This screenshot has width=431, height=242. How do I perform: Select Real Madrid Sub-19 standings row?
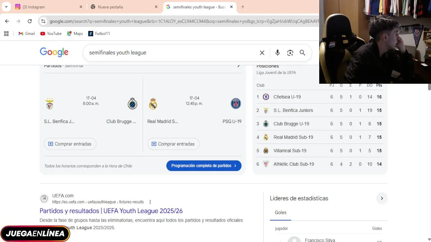pyautogui.click(x=320, y=137)
